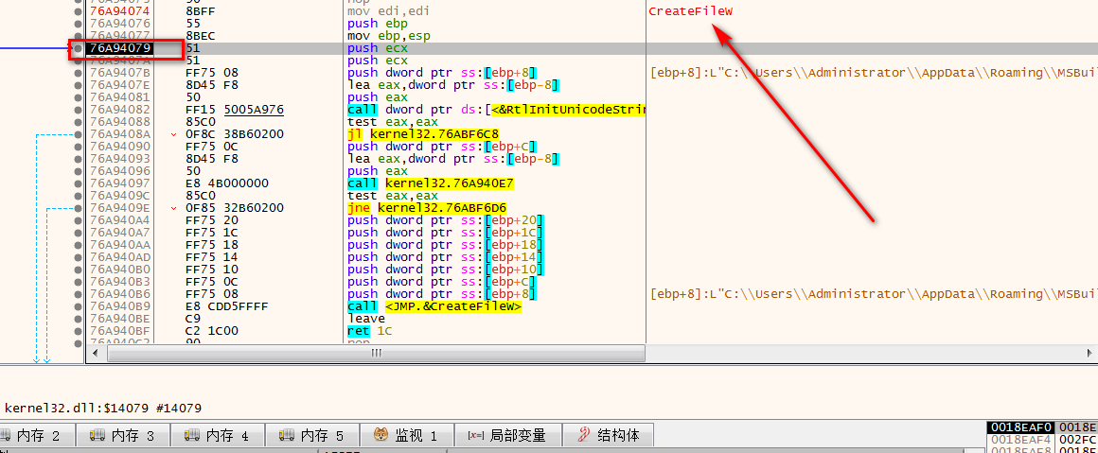1098x453 pixels.
Task: Click the 内存 4 tab memory icon
Action: pos(191,435)
